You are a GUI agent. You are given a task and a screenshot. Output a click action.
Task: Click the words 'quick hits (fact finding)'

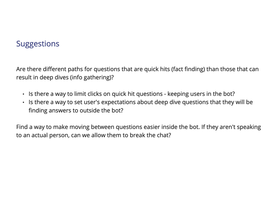[x=174, y=69]
